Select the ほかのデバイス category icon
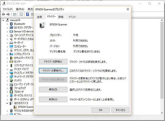Viewport: 165px width, 121px height. [x=11, y=103]
